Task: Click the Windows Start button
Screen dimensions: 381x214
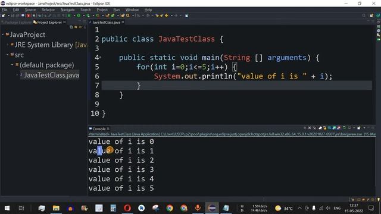Action: click(7, 208)
